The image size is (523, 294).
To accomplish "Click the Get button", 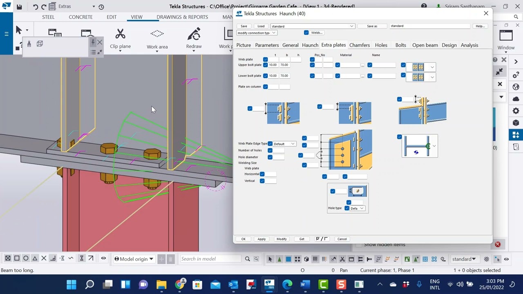I will [x=302, y=239].
